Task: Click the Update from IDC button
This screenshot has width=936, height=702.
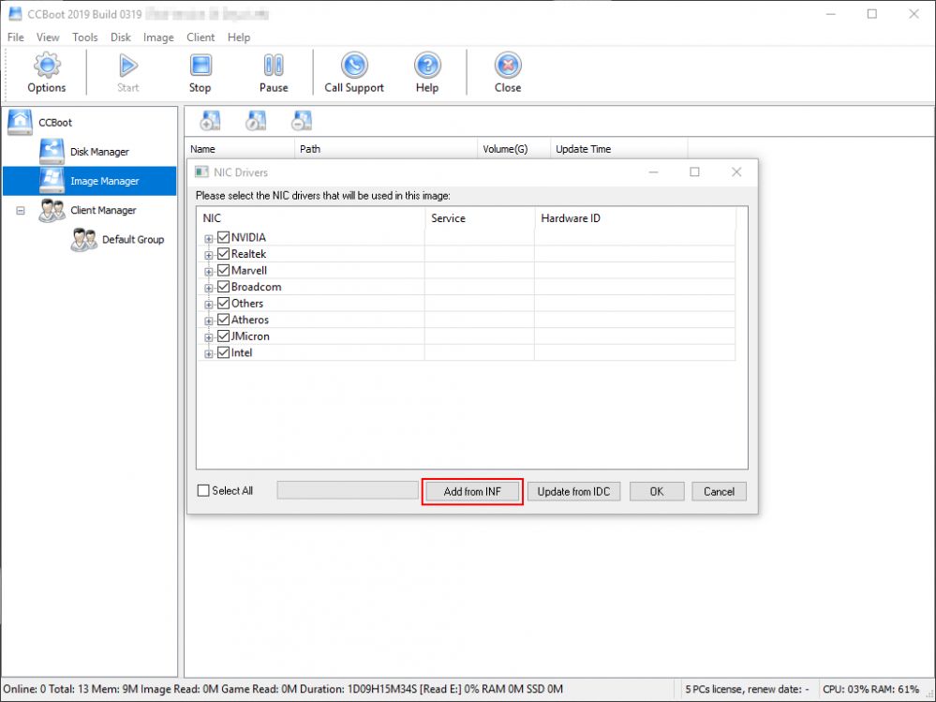Action: click(x=573, y=491)
